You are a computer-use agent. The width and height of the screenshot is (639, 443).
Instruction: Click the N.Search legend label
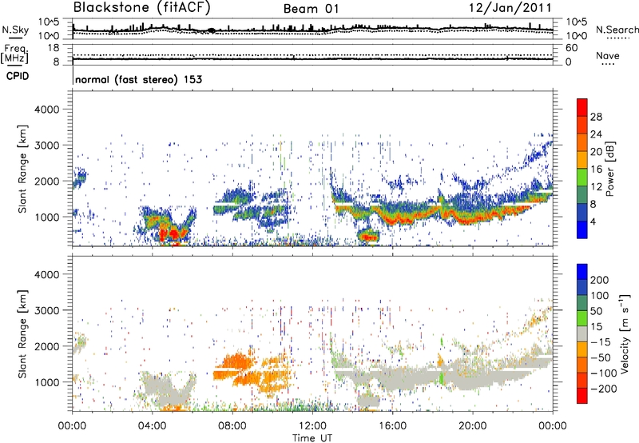tap(617, 30)
